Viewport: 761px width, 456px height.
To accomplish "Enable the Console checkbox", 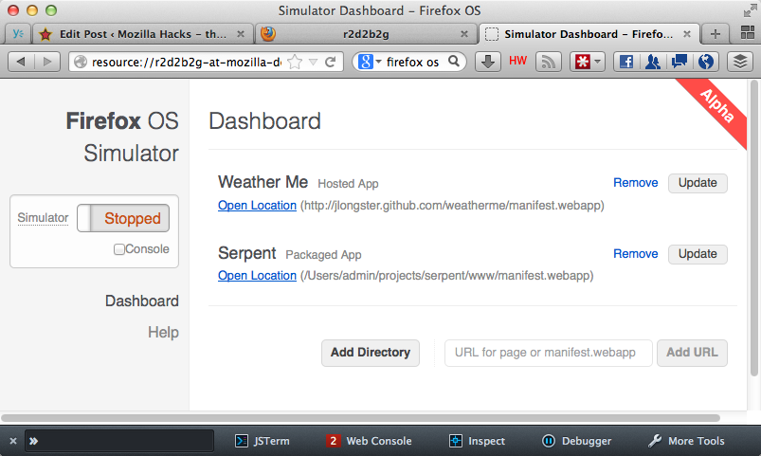I will 118,249.
